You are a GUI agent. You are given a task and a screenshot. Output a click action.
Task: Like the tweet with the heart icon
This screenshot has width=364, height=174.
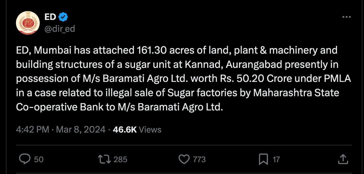click(x=184, y=159)
